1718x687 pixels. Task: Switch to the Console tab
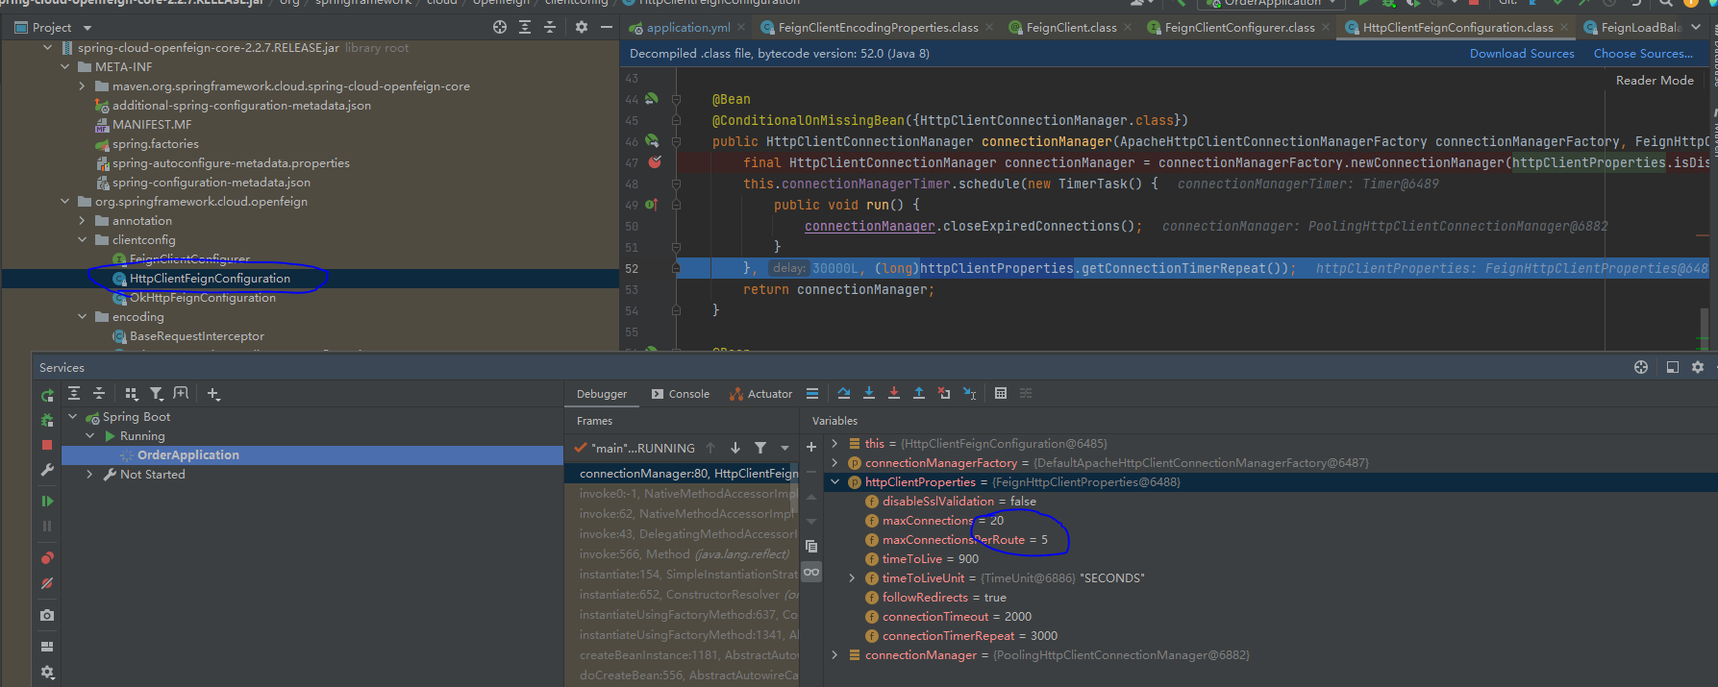(681, 394)
